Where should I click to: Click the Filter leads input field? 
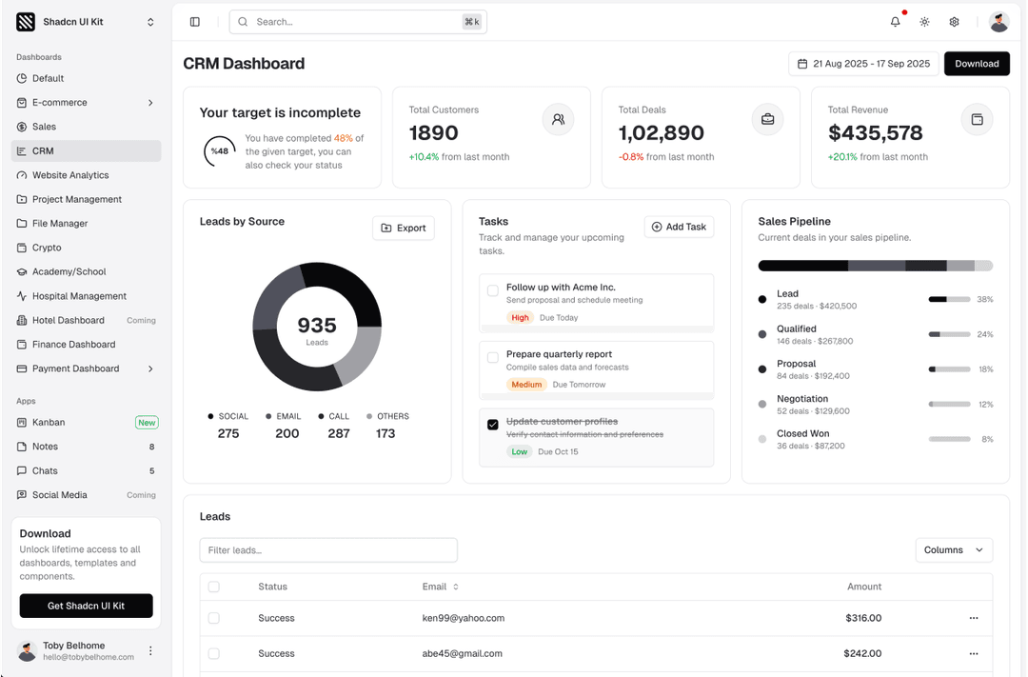tap(328, 549)
